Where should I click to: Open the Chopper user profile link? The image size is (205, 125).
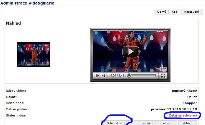[x=190, y=103]
